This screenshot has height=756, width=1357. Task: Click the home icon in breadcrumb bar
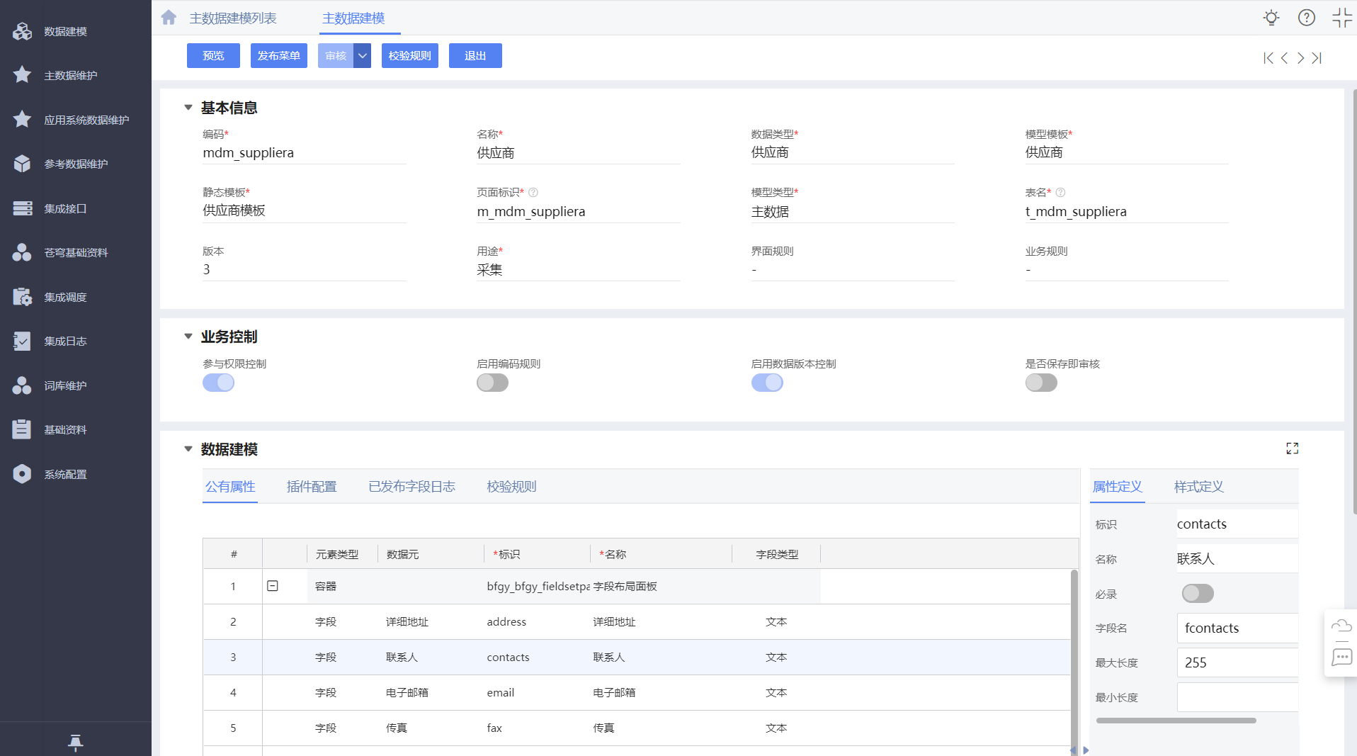(x=169, y=18)
